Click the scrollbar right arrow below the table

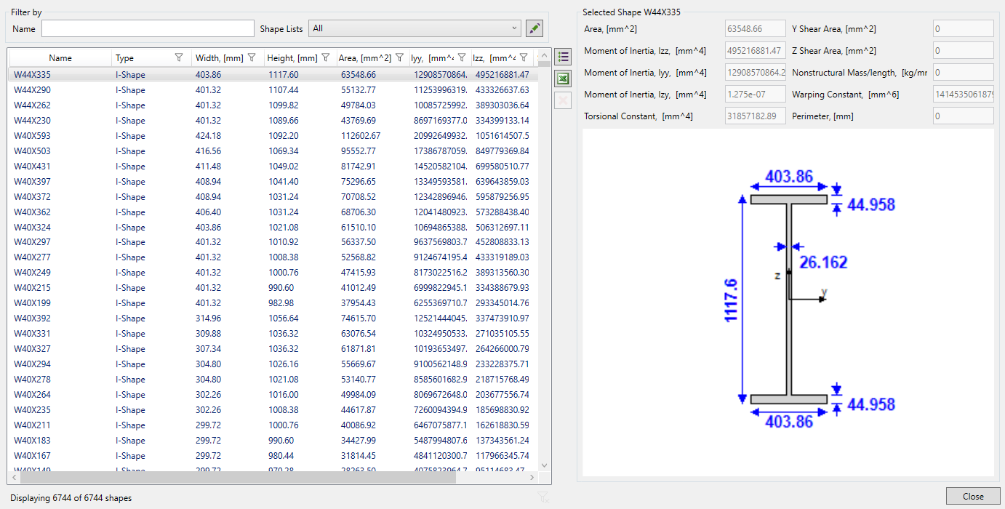[533, 477]
